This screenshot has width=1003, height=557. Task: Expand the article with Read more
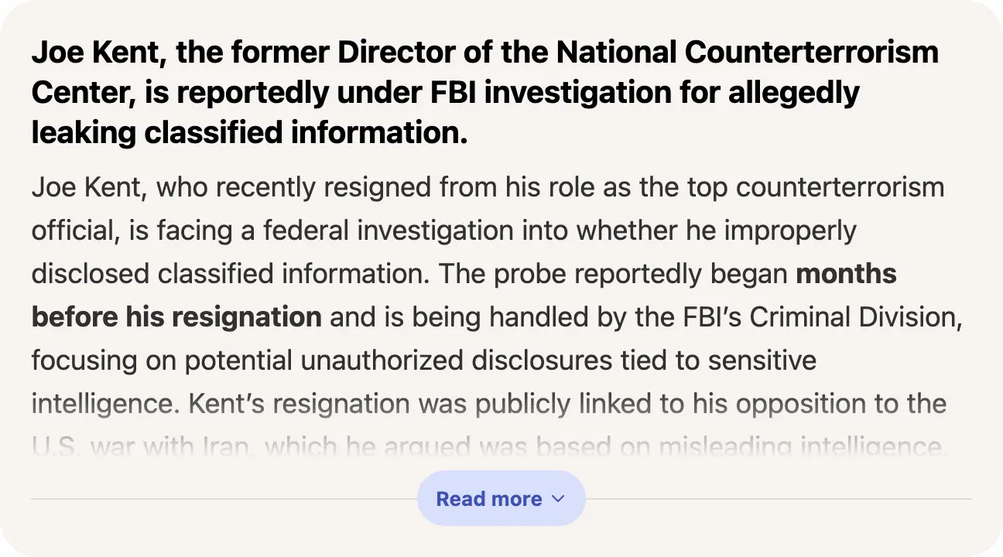pyautogui.click(x=489, y=499)
